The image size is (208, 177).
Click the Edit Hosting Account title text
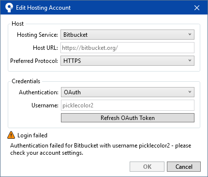click(43, 8)
